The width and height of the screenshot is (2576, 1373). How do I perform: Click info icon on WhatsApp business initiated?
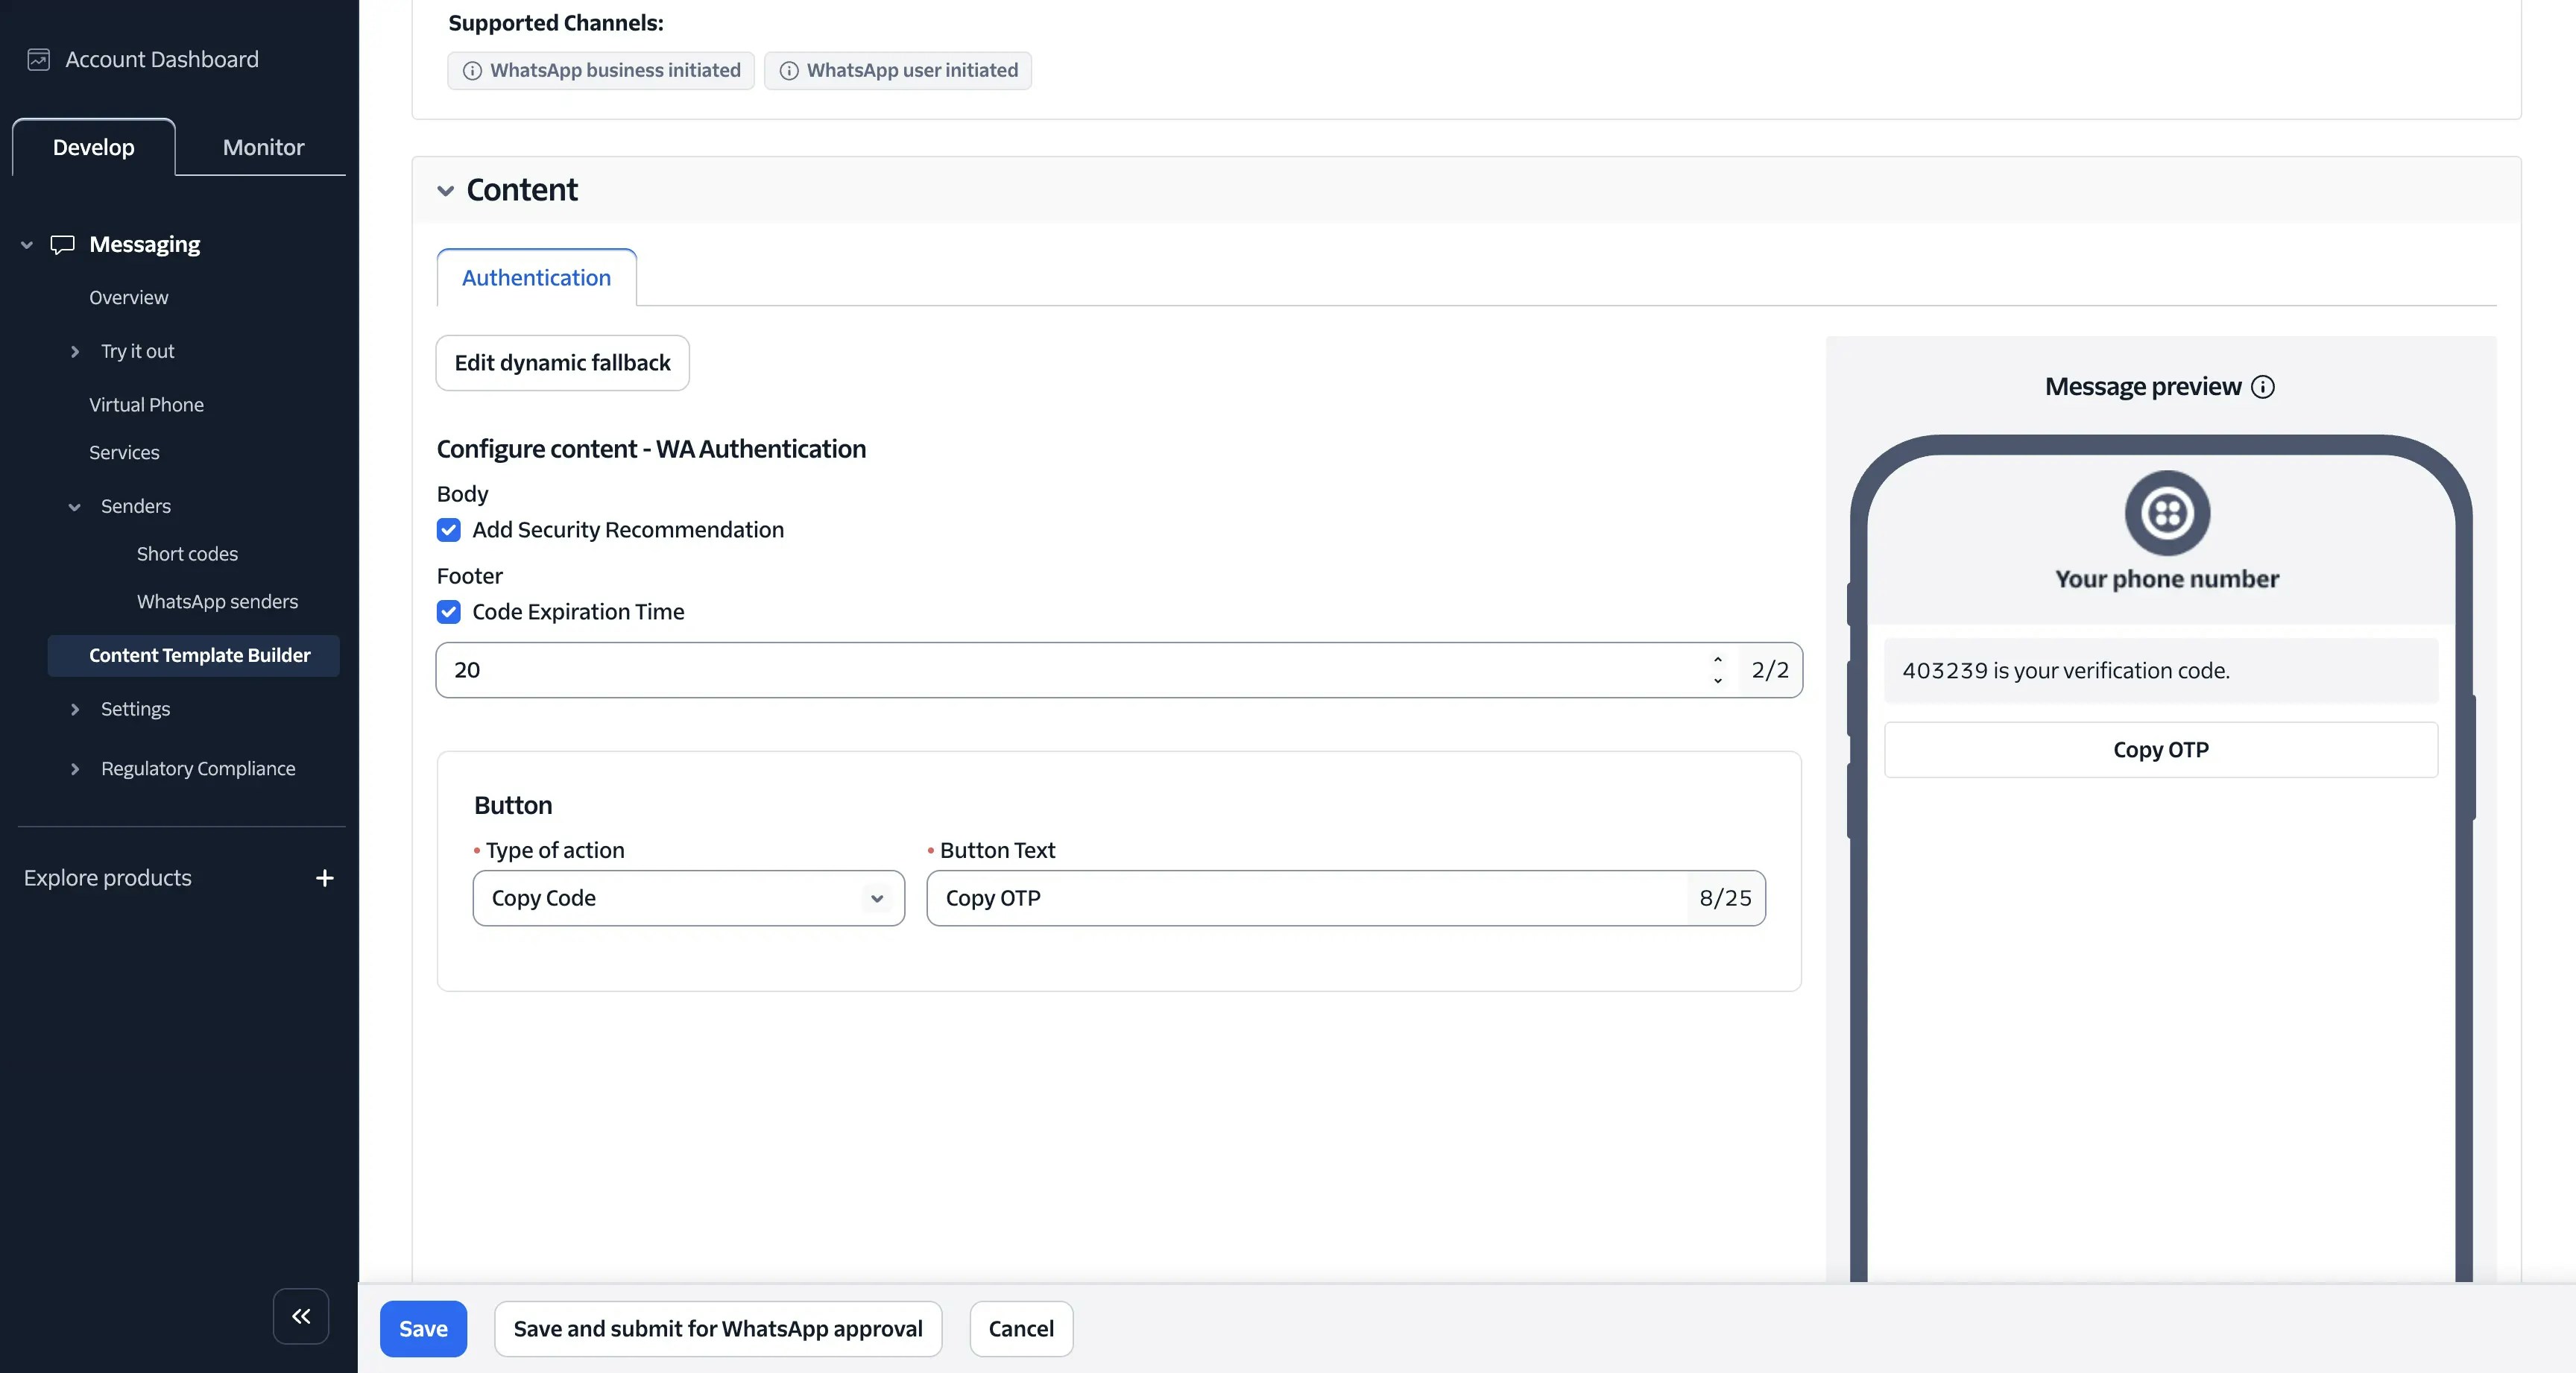pyautogui.click(x=472, y=71)
